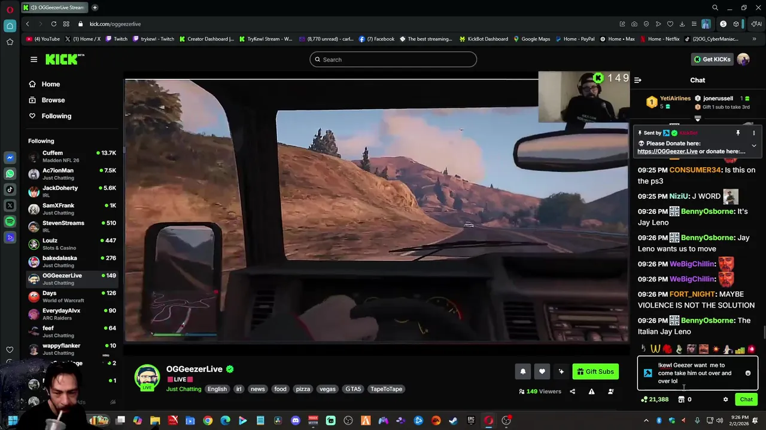This screenshot has width=766, height=430.
Task: Toggle follow heart for OGGeezerLive
Action: pyautogui.click(x=542, y=371)
